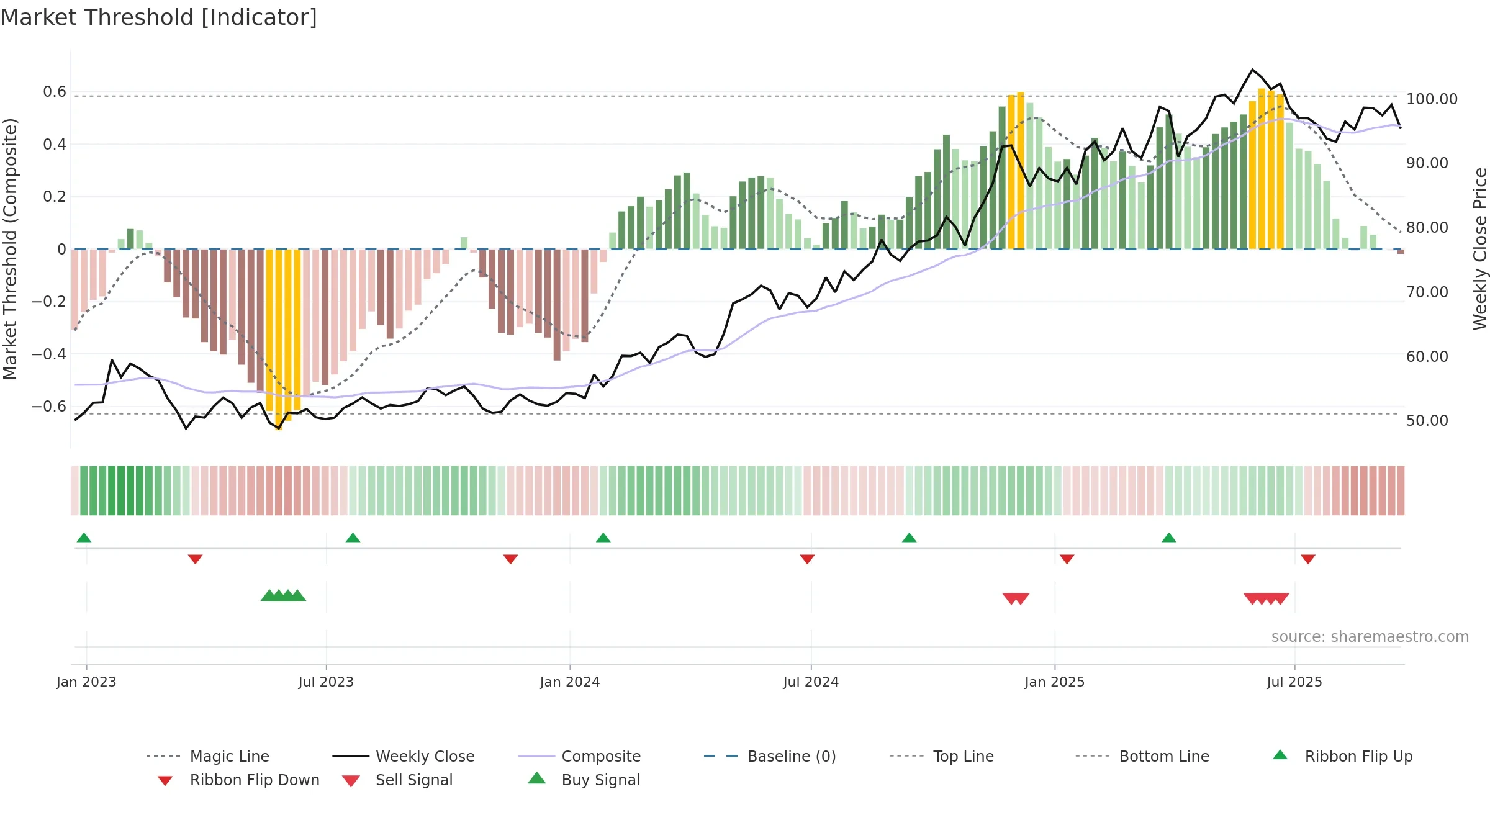This screenshot has width=1490, height=838.
Task: Click the Ribbon Flip Down marker after Jul 2025
Action: tap(1308, 559)
